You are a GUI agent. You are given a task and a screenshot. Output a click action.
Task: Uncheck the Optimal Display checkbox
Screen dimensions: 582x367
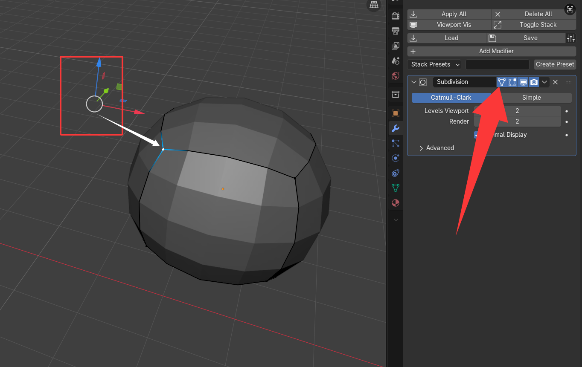click(477, 135)
